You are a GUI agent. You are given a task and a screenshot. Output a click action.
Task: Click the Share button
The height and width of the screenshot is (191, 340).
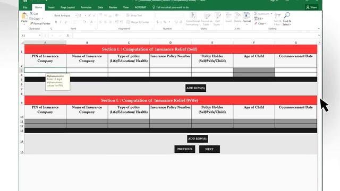click(312, 7)
